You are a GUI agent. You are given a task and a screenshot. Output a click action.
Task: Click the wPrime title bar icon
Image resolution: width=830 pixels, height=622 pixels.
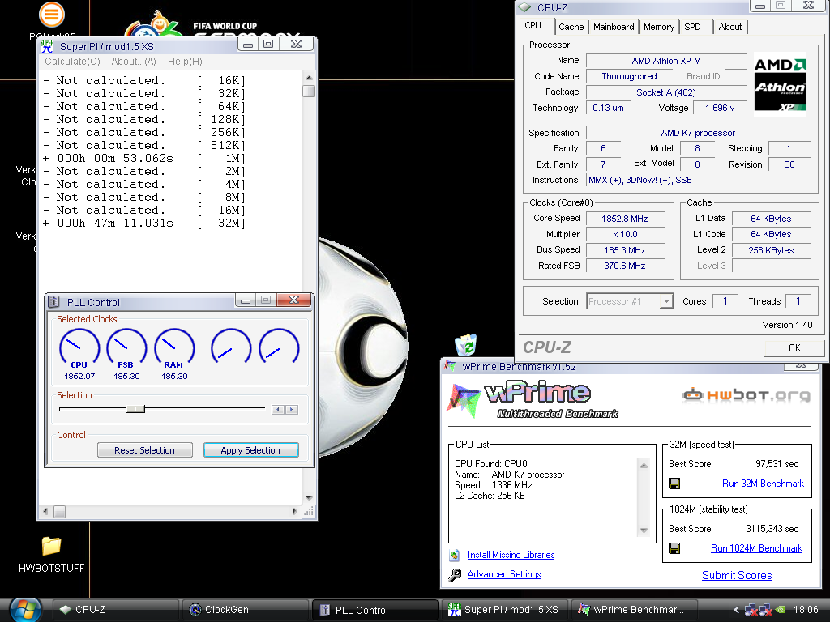450,366
